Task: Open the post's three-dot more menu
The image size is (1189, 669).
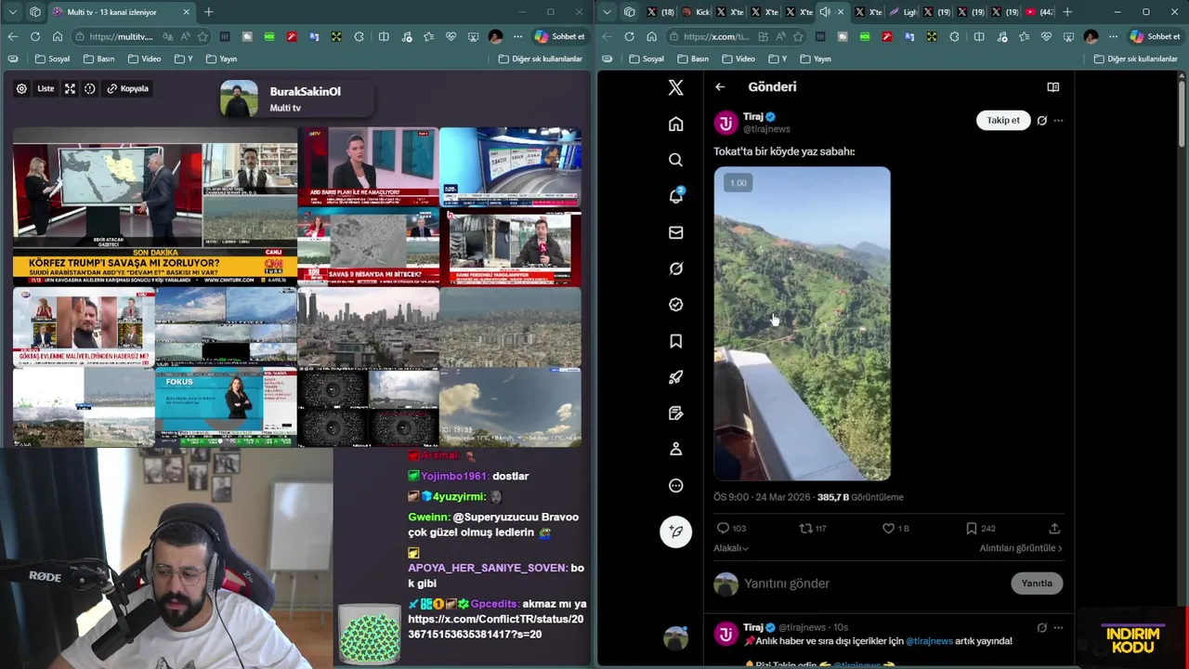Action: (x=1058, y=120)
